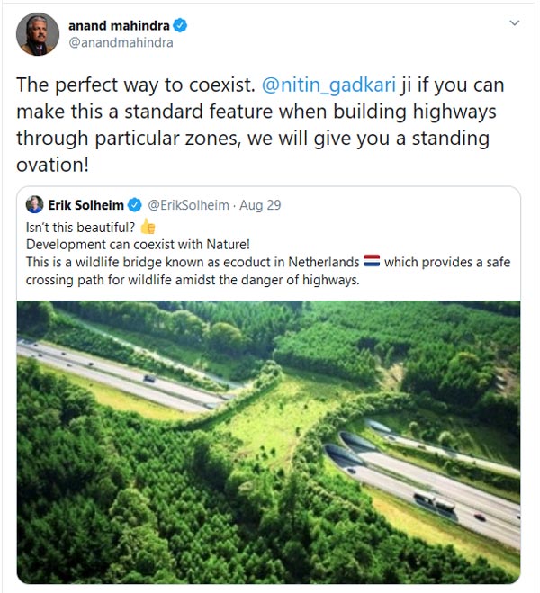The width and height of the screenshot is (540, 593).
Task: Open the Aug 29 timestamp
Action: point(261,205)
